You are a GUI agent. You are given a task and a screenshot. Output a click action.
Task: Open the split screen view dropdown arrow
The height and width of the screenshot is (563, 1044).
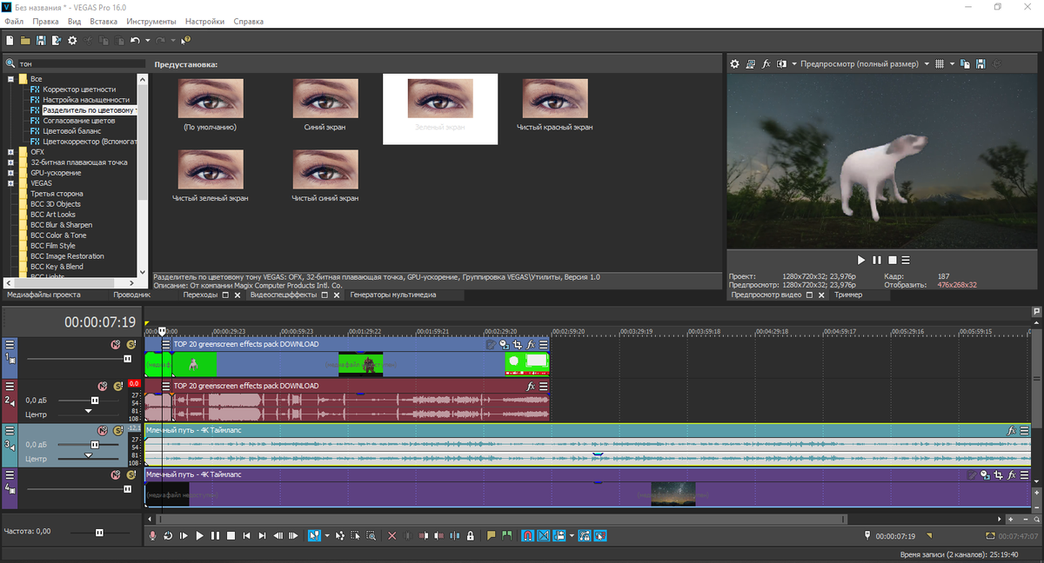tap(793, 64)
